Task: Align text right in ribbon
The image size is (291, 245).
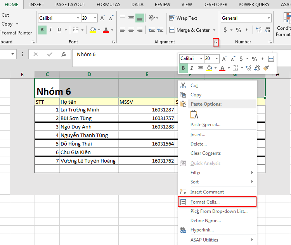Action: point(140,30)
